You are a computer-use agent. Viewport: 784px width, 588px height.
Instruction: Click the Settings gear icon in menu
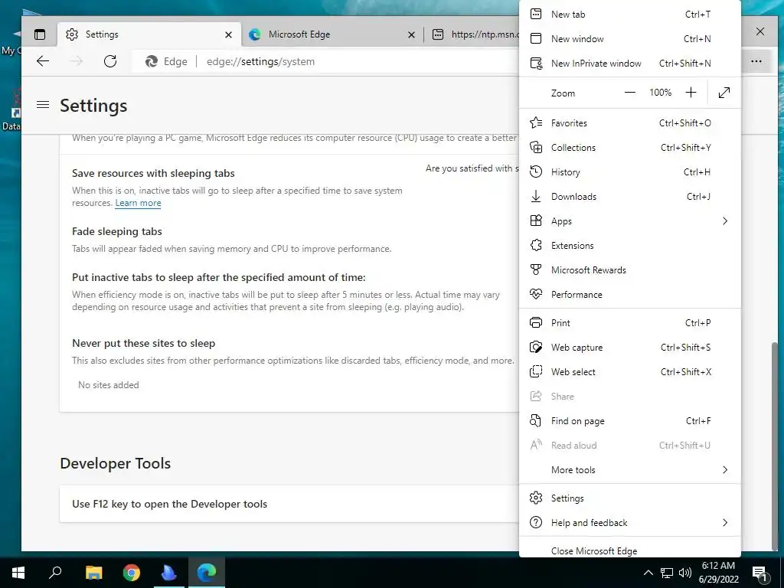click(x=535, y=498)
